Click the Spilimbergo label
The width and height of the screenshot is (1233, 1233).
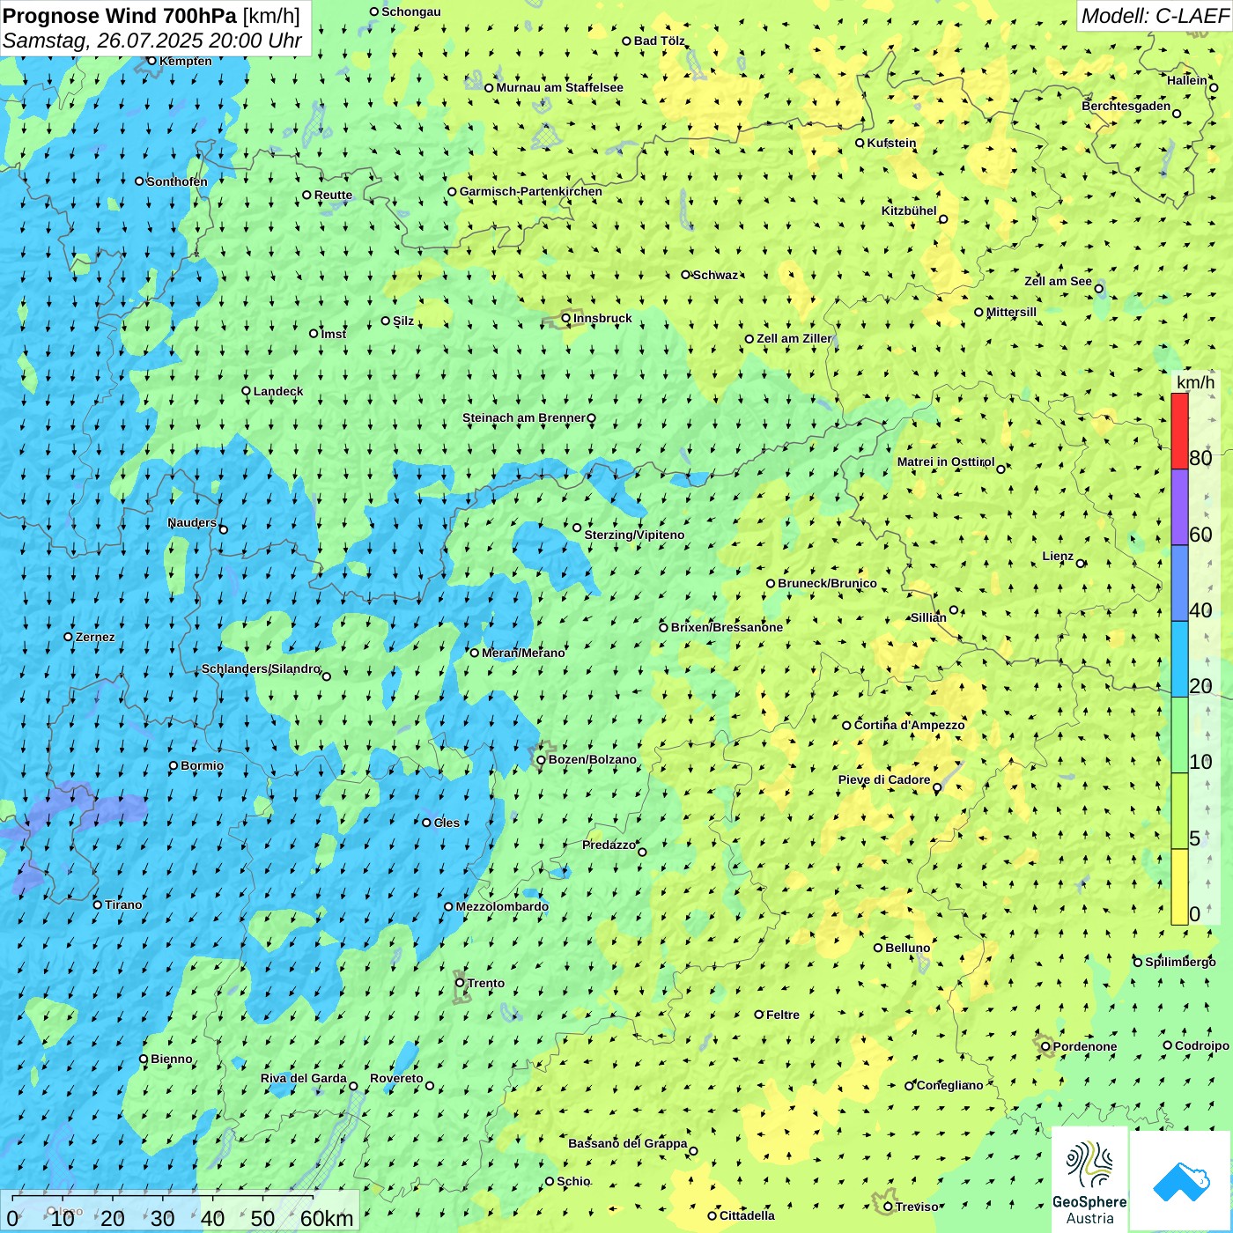point(1180,962)
